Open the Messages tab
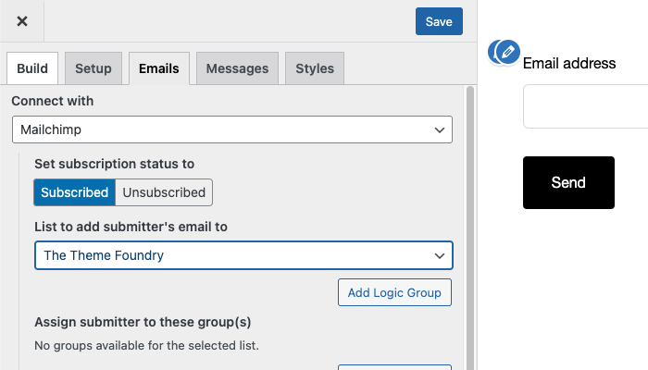This screenshot has width=648, height=370. [237, 68]
